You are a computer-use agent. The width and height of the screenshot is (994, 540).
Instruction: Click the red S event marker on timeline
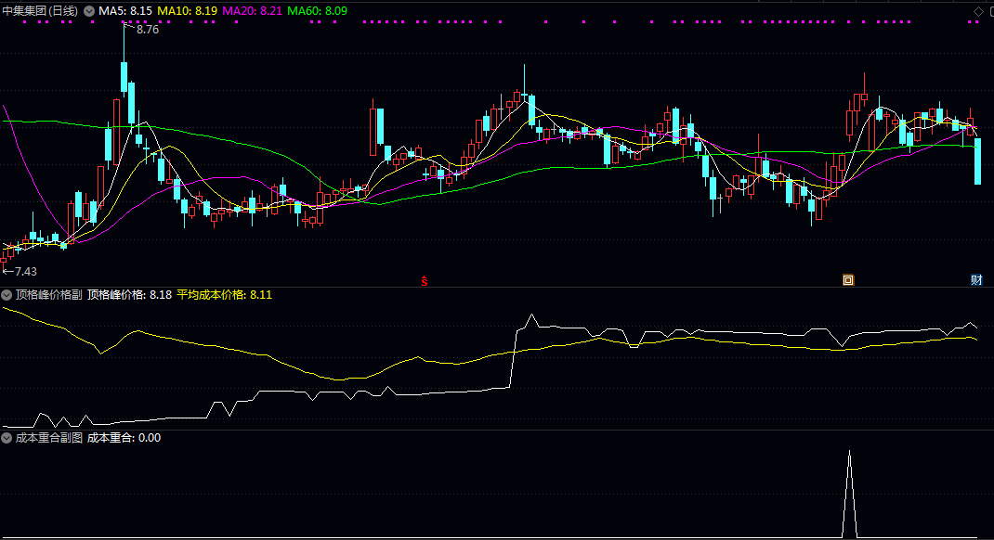tap(425, 279)
